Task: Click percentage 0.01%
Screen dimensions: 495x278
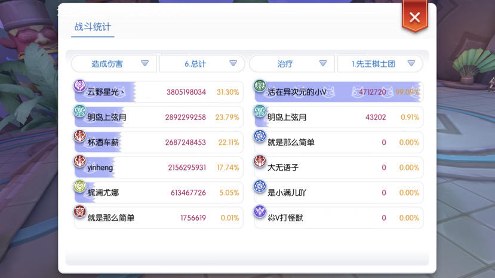Action: click(x=230, y=218)
